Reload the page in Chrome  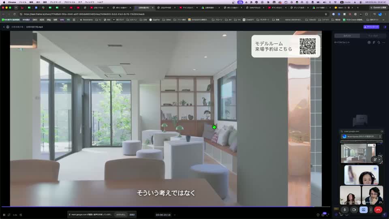(x=15, y=14)
